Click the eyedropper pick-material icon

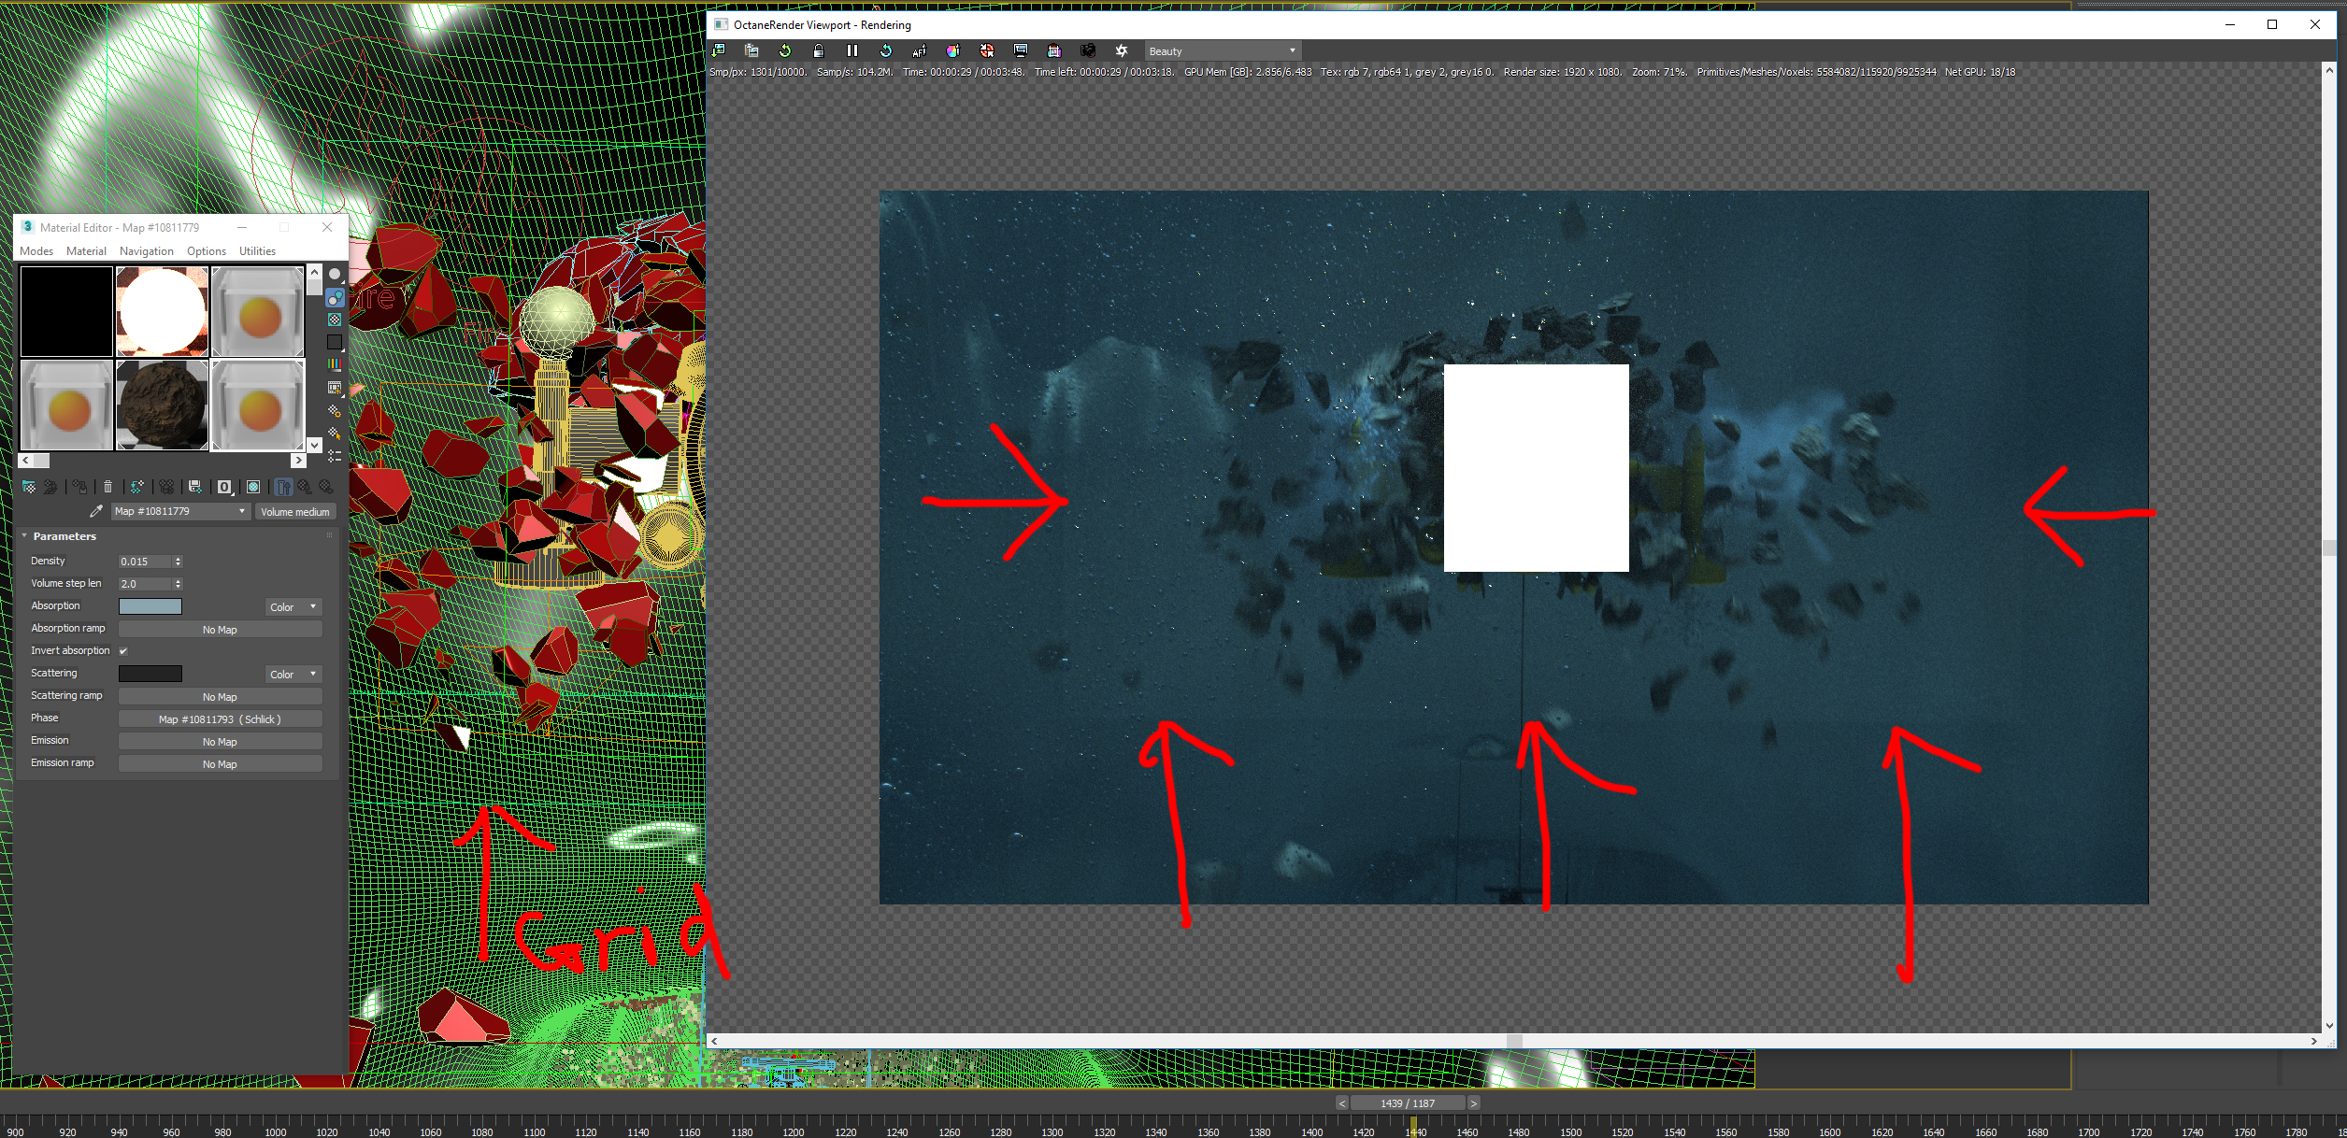point(95,511)
